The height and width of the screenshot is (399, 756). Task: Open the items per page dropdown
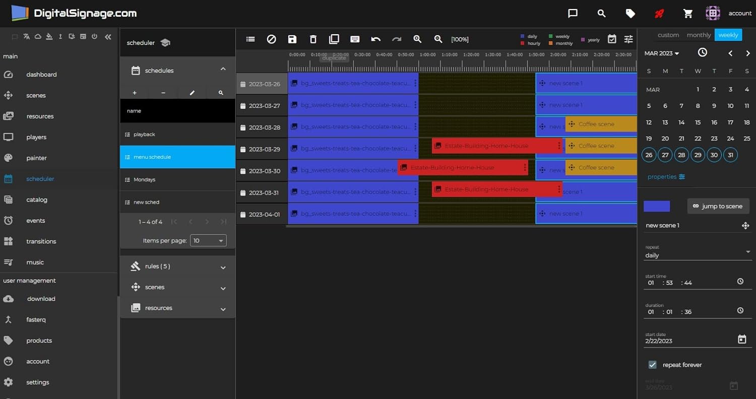(x=208, y=241)
